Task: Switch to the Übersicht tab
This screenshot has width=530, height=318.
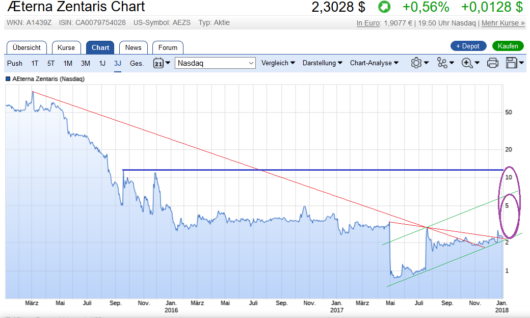Action: [26, 47]
